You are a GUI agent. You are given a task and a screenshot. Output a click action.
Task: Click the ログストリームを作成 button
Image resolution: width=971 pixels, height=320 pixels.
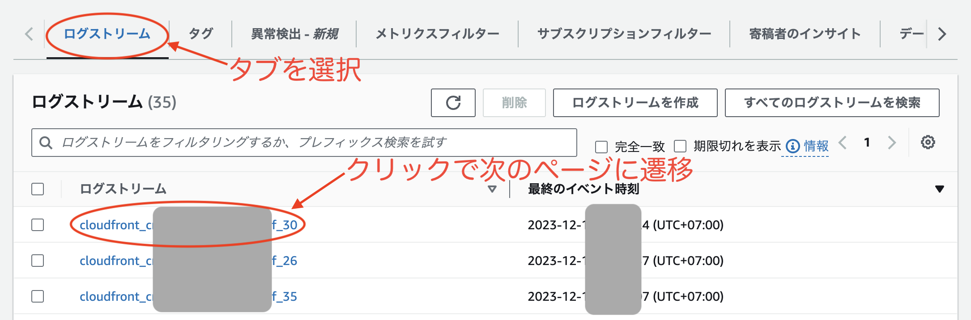click(x=635, y=103)
